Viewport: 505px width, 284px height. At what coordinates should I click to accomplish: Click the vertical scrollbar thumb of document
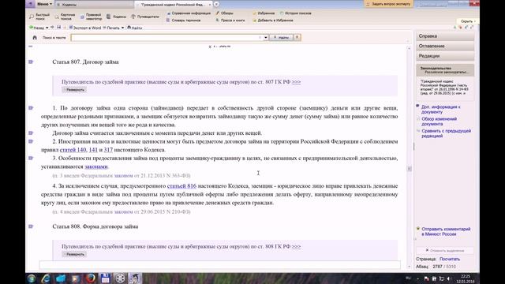pos(410,169)
